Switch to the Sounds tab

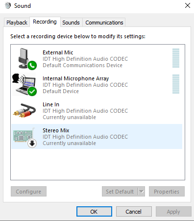click(71, 23)
